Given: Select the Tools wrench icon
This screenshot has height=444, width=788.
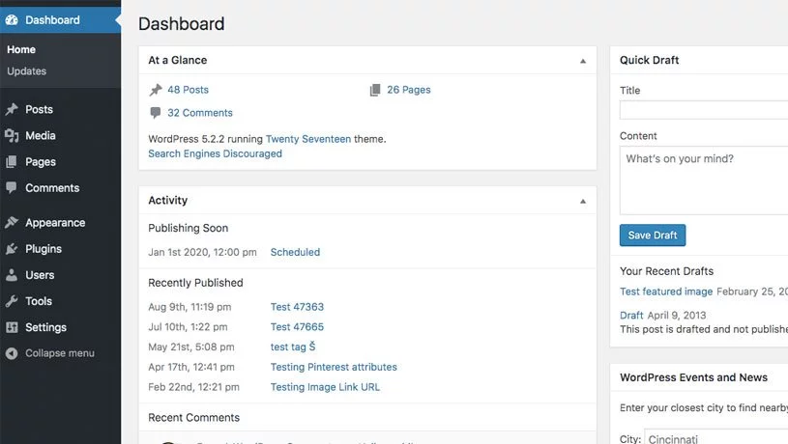Looking at the screenshot, I should [x=12, y=301].
